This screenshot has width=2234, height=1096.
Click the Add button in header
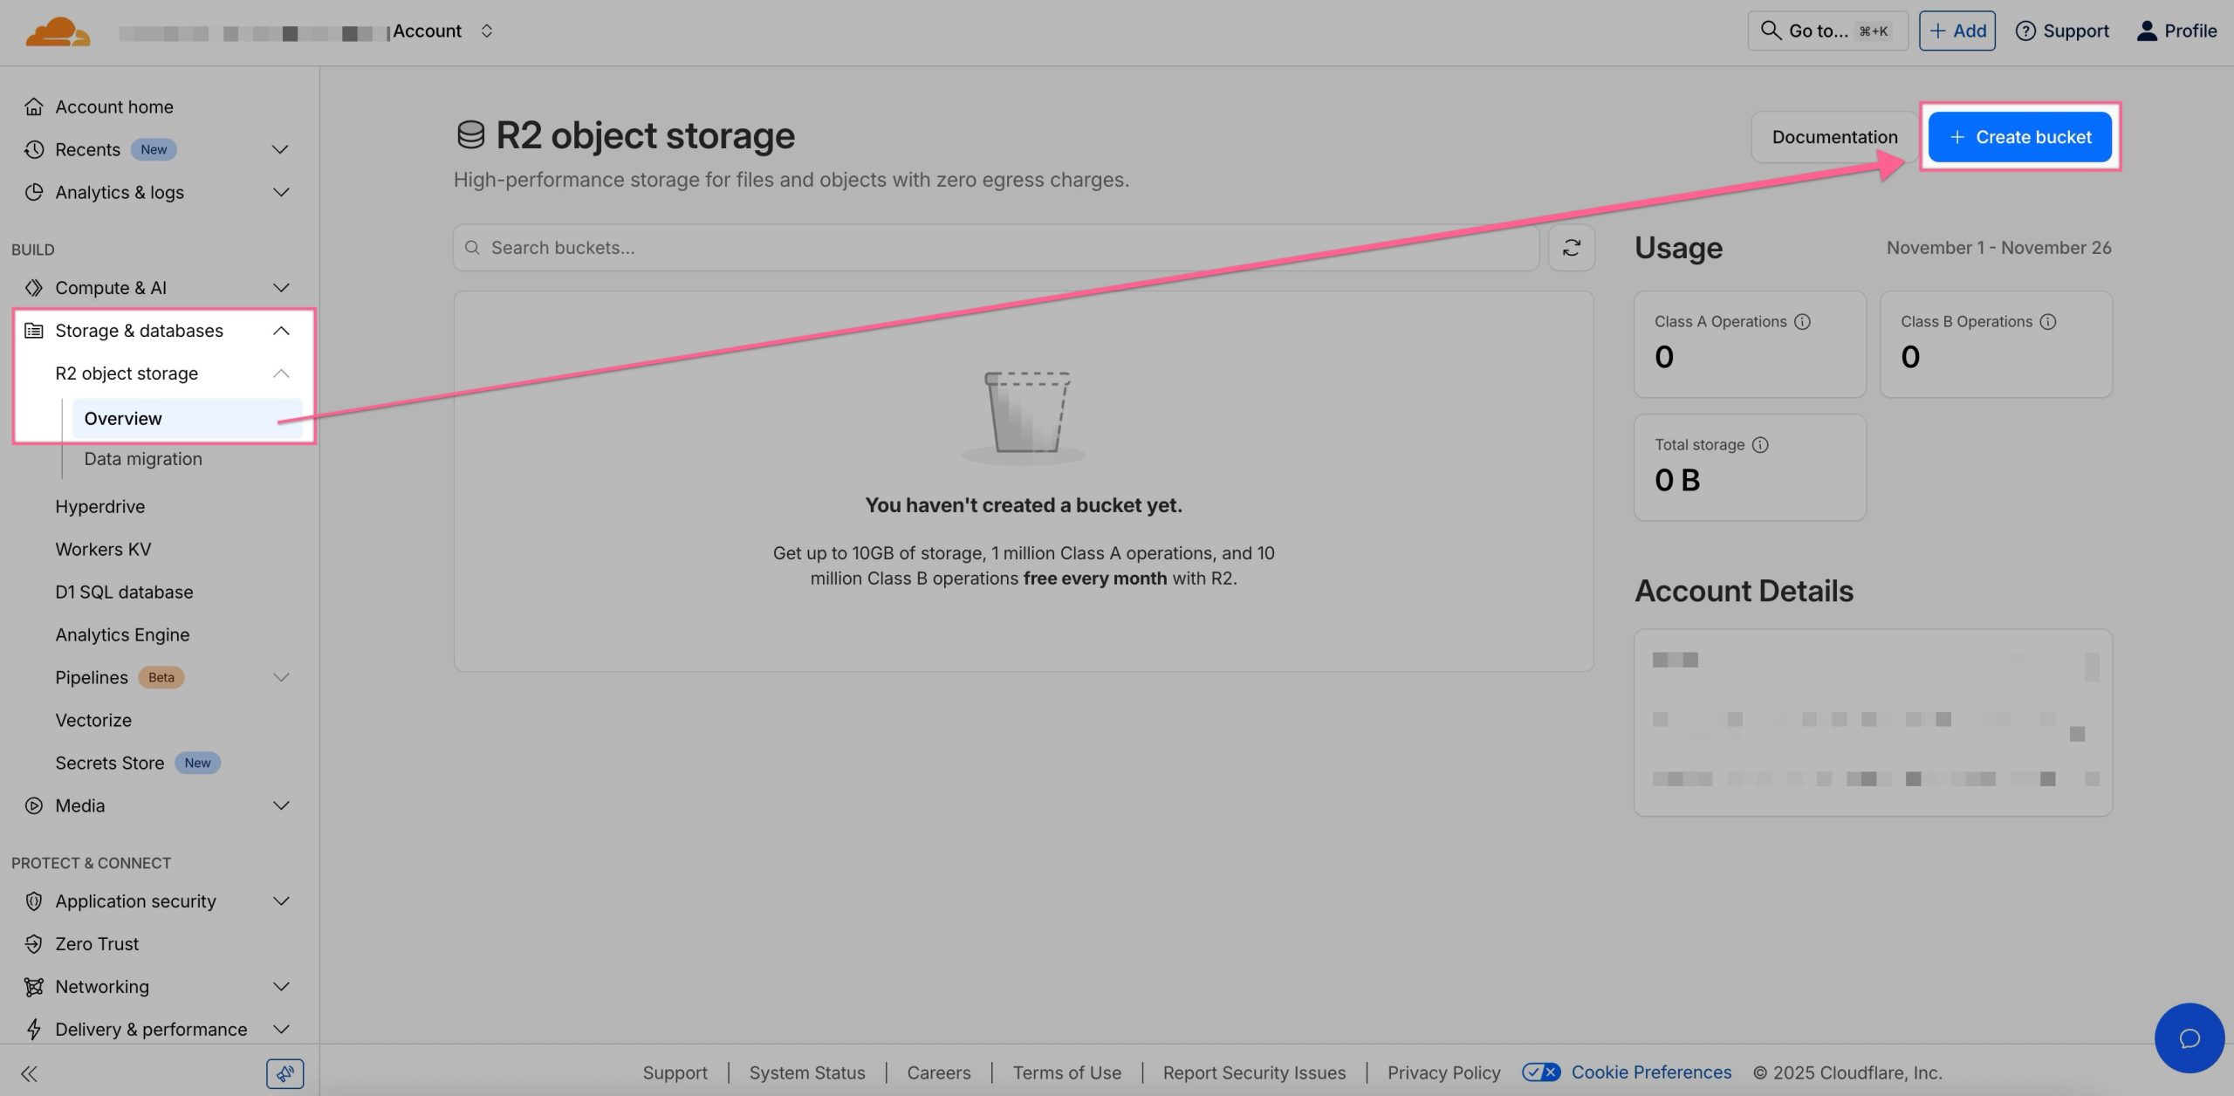tap(1956, 31)
